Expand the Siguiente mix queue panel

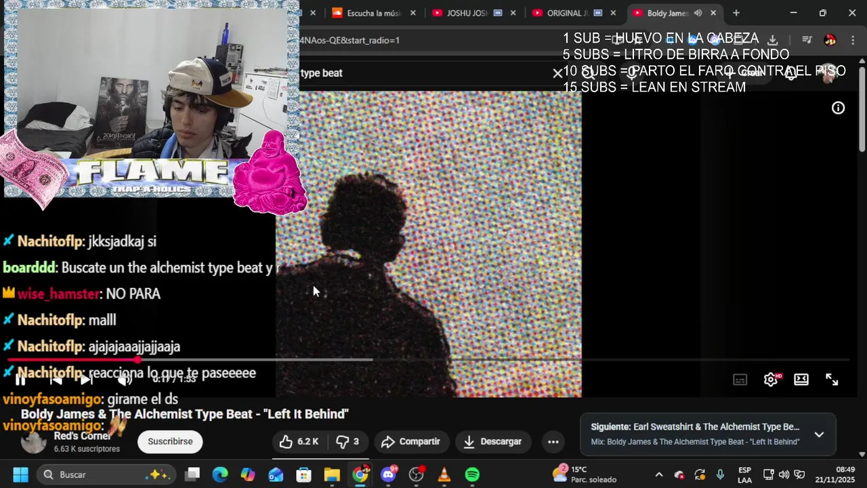point(819,434)
